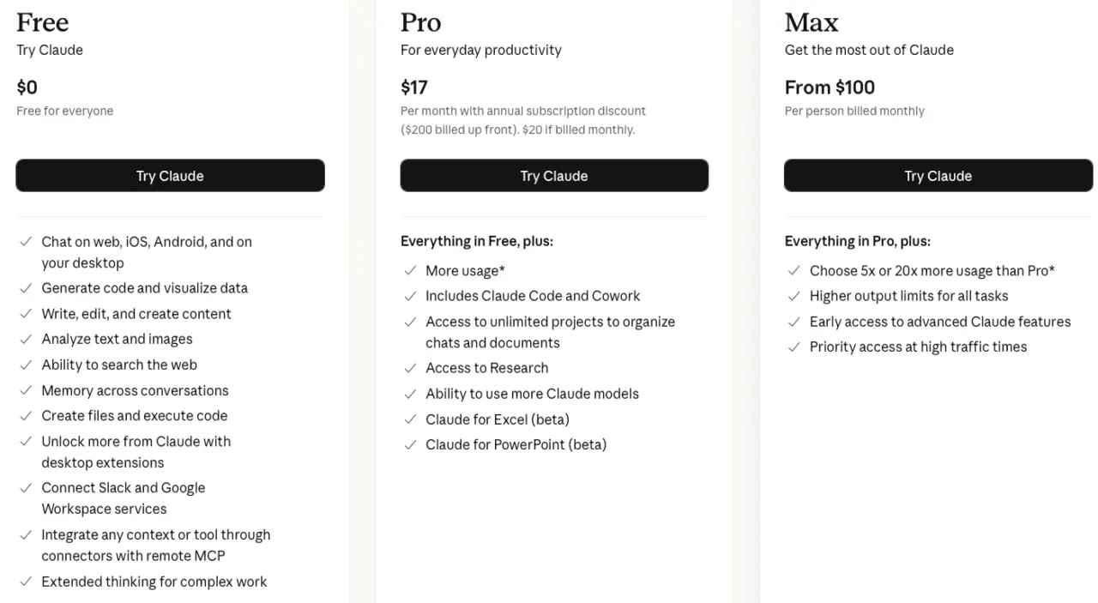Click the checkmark next to Access to Research
1098x603 pixels.
(410, 368)
